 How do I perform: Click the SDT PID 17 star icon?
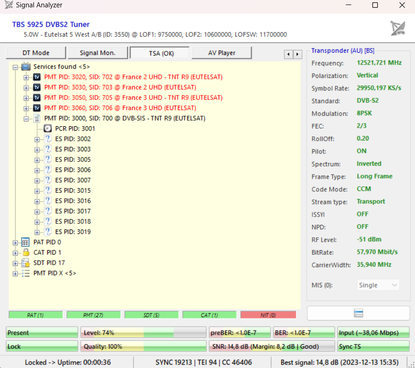[x=26, y=262]
